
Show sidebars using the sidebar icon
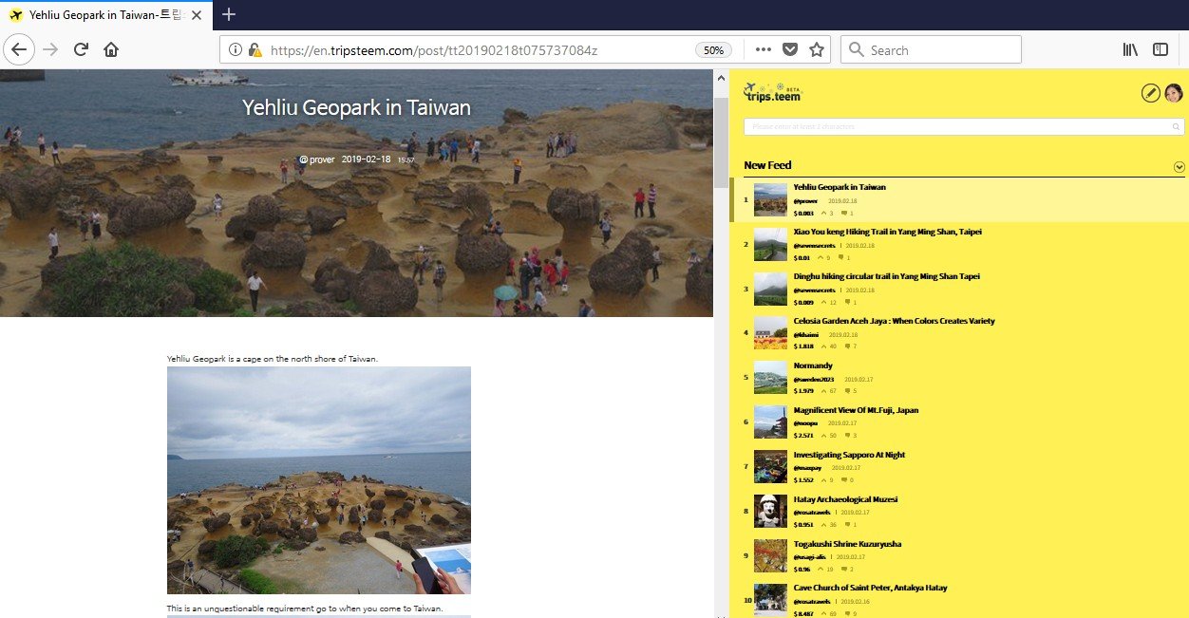point(1161,49)
